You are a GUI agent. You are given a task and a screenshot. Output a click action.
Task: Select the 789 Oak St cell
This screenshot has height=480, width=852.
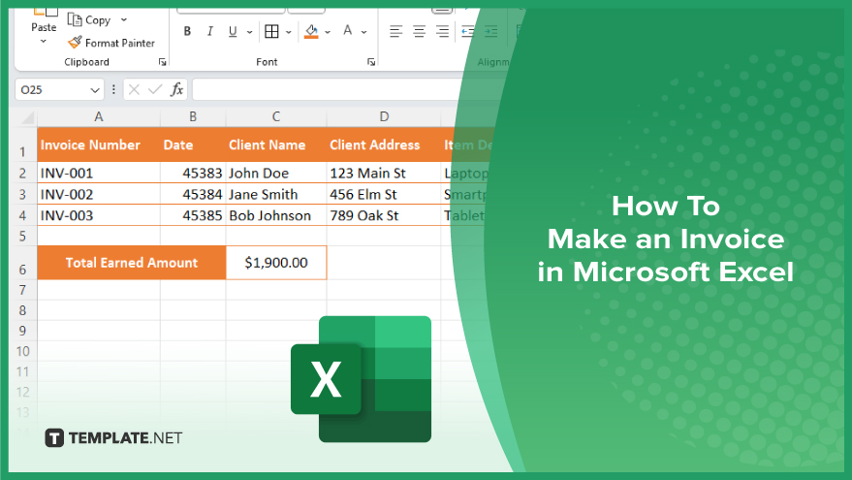[x=384, y=215]
